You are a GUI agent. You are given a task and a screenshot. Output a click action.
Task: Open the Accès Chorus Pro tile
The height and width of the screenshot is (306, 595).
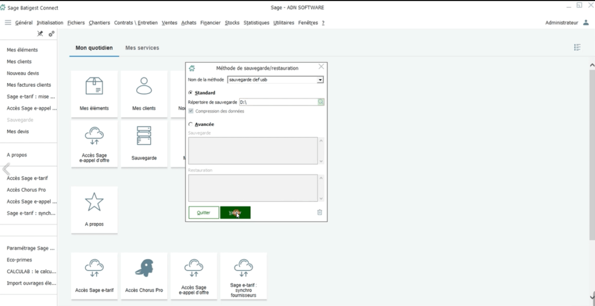click(144, 276)
